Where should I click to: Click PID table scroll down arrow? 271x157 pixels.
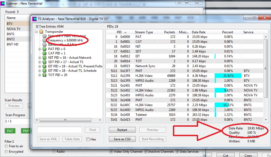pos(266,120)
